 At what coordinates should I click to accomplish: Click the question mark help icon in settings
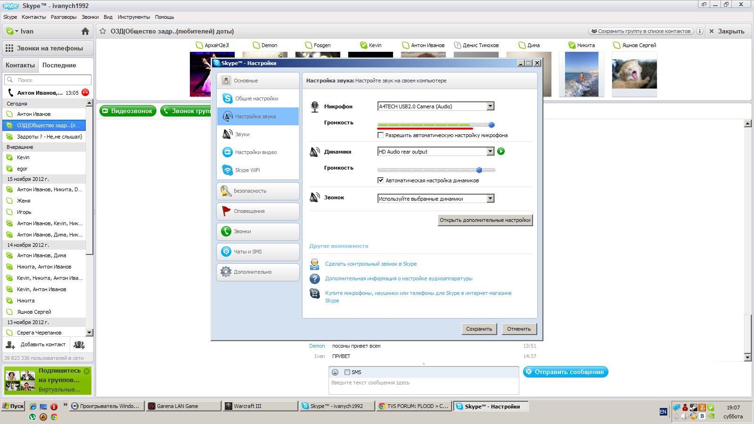315,279
